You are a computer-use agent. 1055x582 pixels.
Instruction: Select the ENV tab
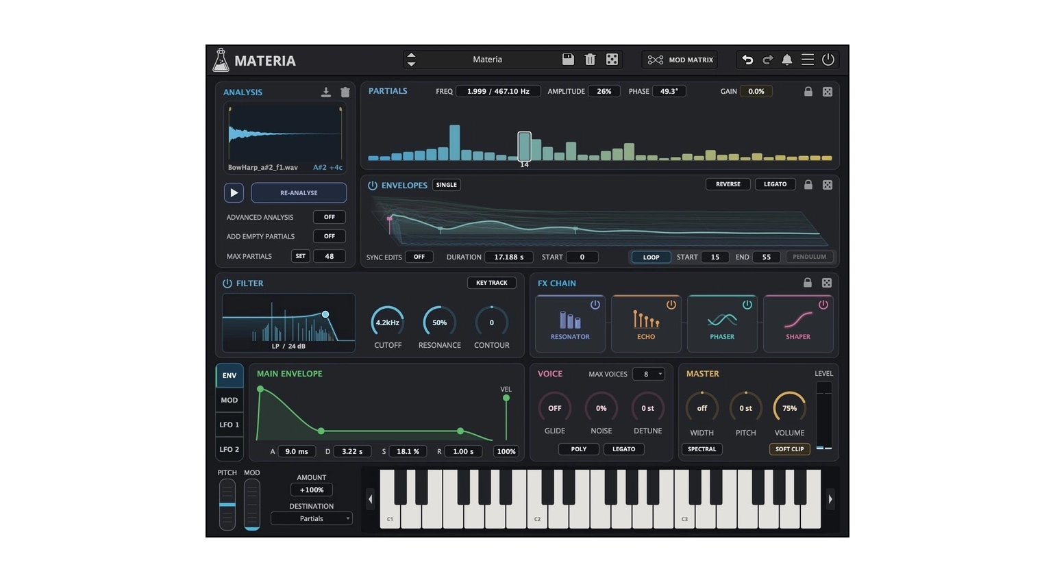pyautogui.click(x=229, y=375)
